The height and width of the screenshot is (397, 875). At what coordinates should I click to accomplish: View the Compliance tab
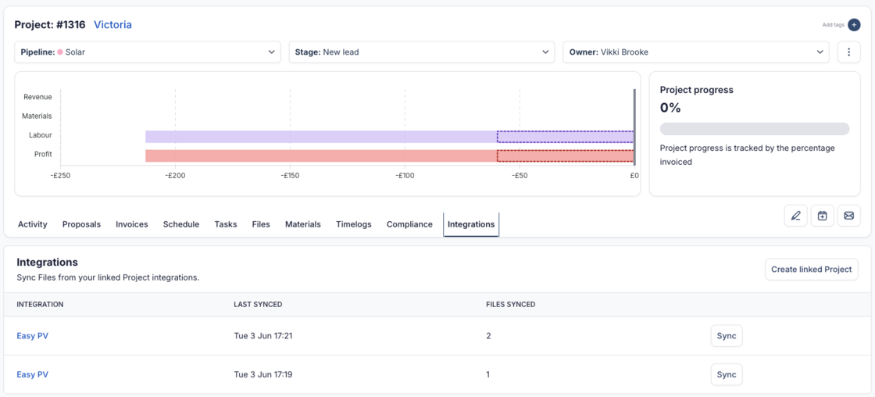[409, 224]
